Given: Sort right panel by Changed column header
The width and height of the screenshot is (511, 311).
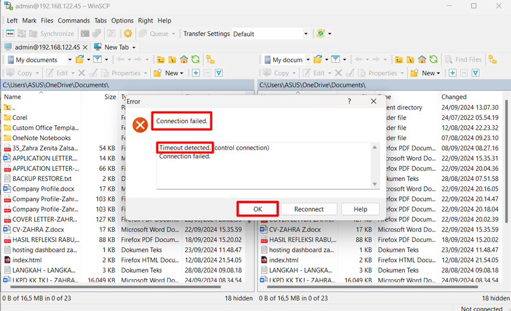Looking at the screenshot, I should click(x=454, y=97).
